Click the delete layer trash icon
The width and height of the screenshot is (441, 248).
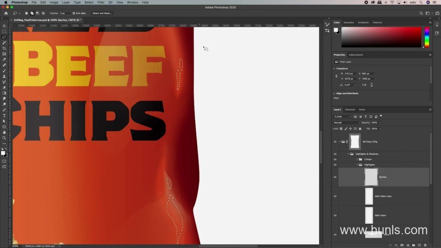click(x=425, y=245)
